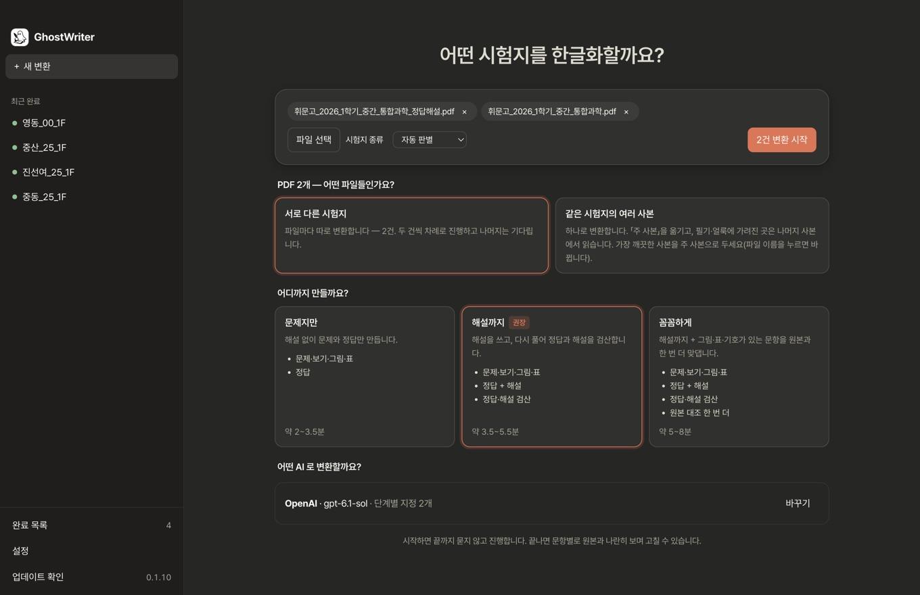Choose the 꼼꼼하게 output level card
The height and width of the screenshot is (595, 920).
[x=739, y=377]
